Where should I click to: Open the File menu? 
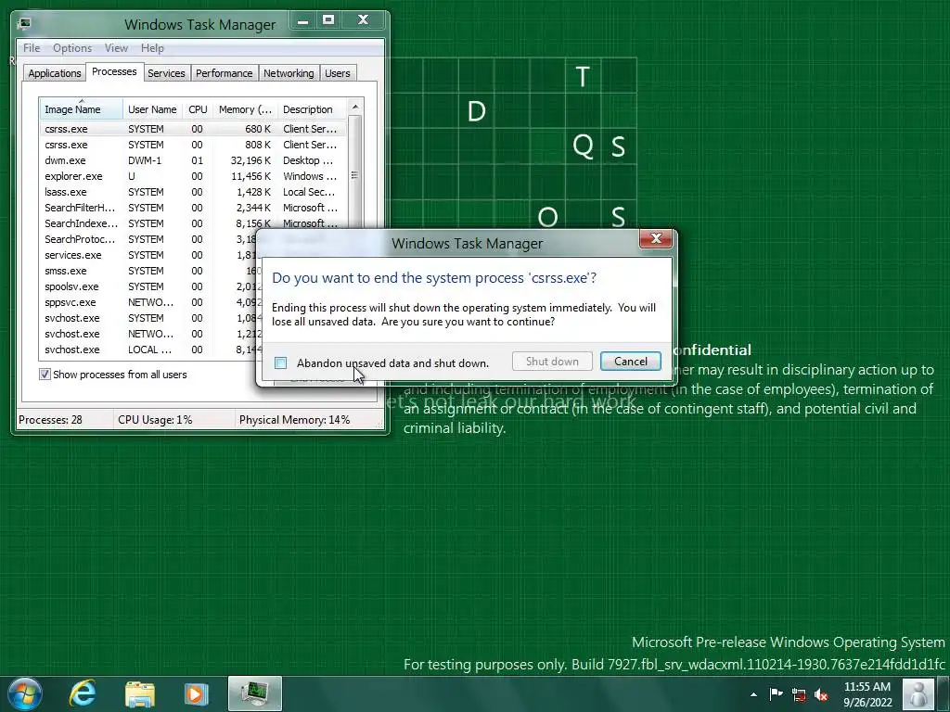tap(32, 48)
